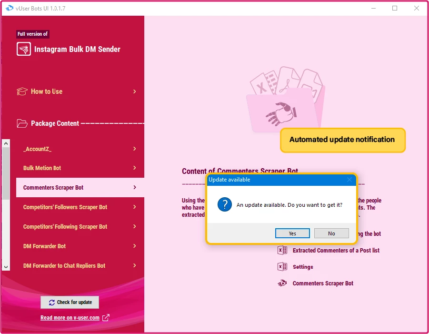Click the Instagram Bulk DM Sender title
Image resolution: width=429 pixels, height=334 pixels.
click(x=77, y=49)
